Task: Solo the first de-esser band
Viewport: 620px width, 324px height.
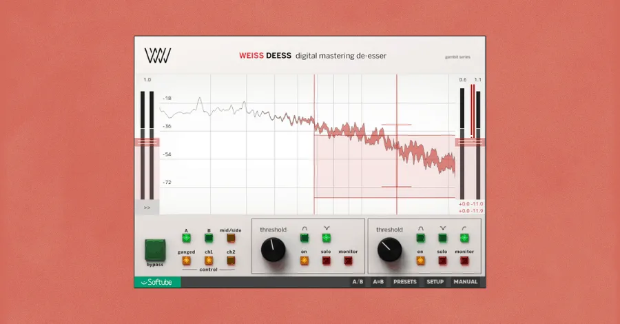Action: [x=327, y=261]
